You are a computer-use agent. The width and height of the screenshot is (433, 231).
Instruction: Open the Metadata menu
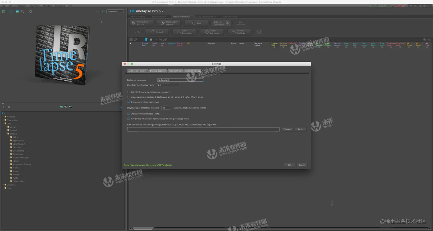point(48,6)
